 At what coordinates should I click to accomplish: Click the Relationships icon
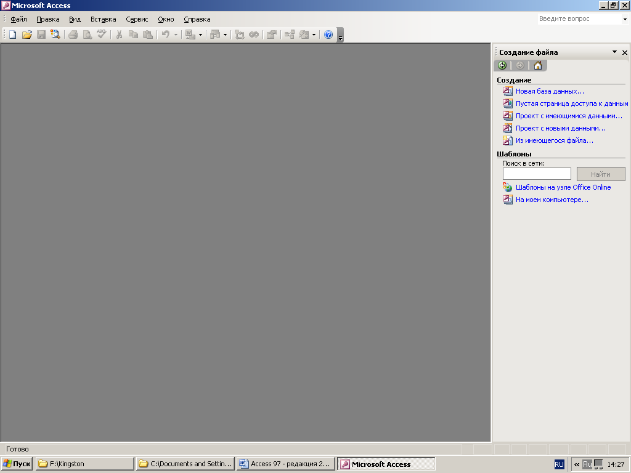(290, 34)
